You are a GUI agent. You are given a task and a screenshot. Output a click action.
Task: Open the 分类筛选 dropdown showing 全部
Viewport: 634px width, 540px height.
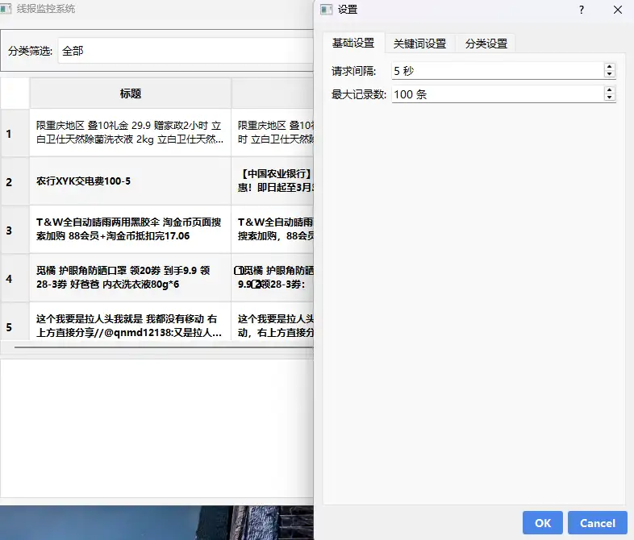(x=186, y=51)
